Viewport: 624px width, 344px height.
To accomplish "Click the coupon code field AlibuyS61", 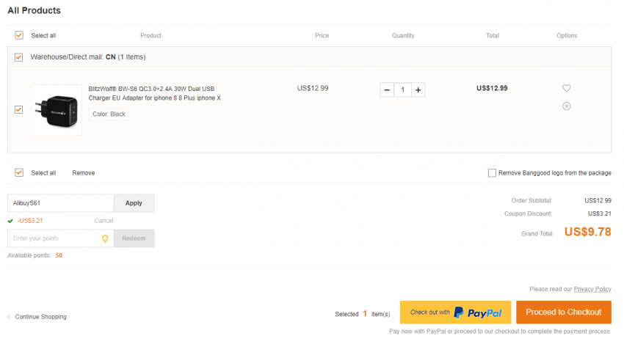I will (x=61, y=203).
